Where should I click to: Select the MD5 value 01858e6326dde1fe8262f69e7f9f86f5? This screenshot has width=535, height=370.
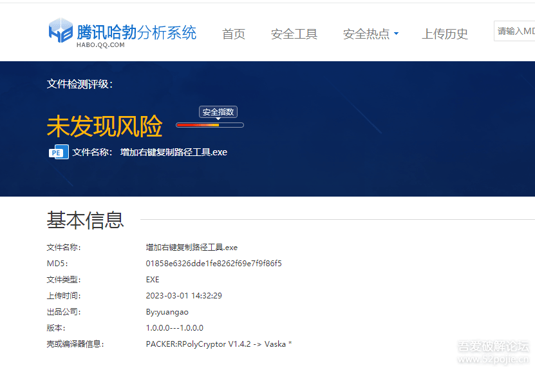(x=214, y=264)
